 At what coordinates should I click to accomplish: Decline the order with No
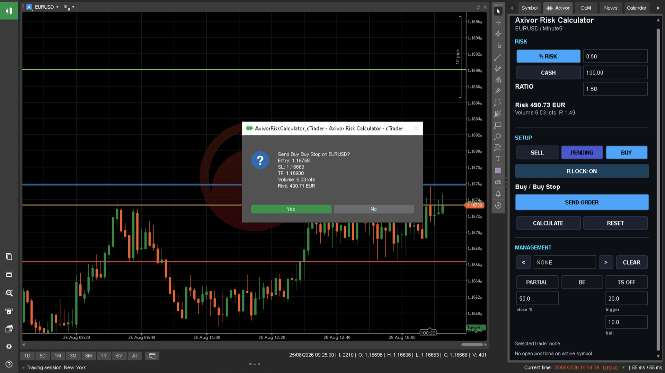[x=373, y=209]
